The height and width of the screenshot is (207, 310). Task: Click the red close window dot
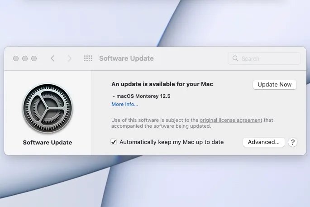[x=16, y=58]
